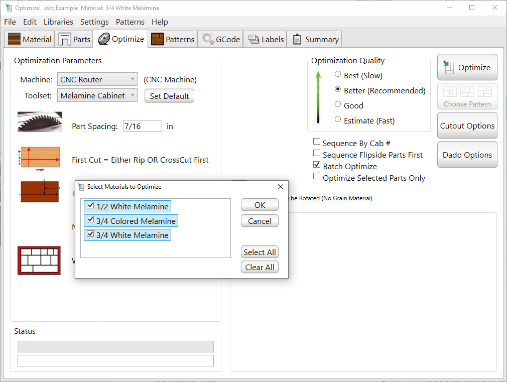Select Best (Slow) optimization quality
Screen dimensions: 507x382
click(338, 75)
